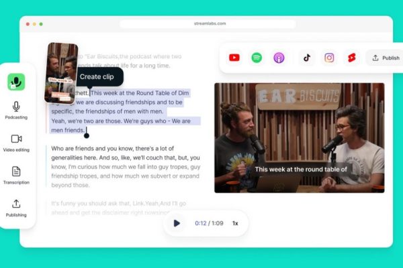The height and width of the screenshot is (268, 403).
Task: Open the Podcasting section in sidebar
Action: tap(16, 111)
